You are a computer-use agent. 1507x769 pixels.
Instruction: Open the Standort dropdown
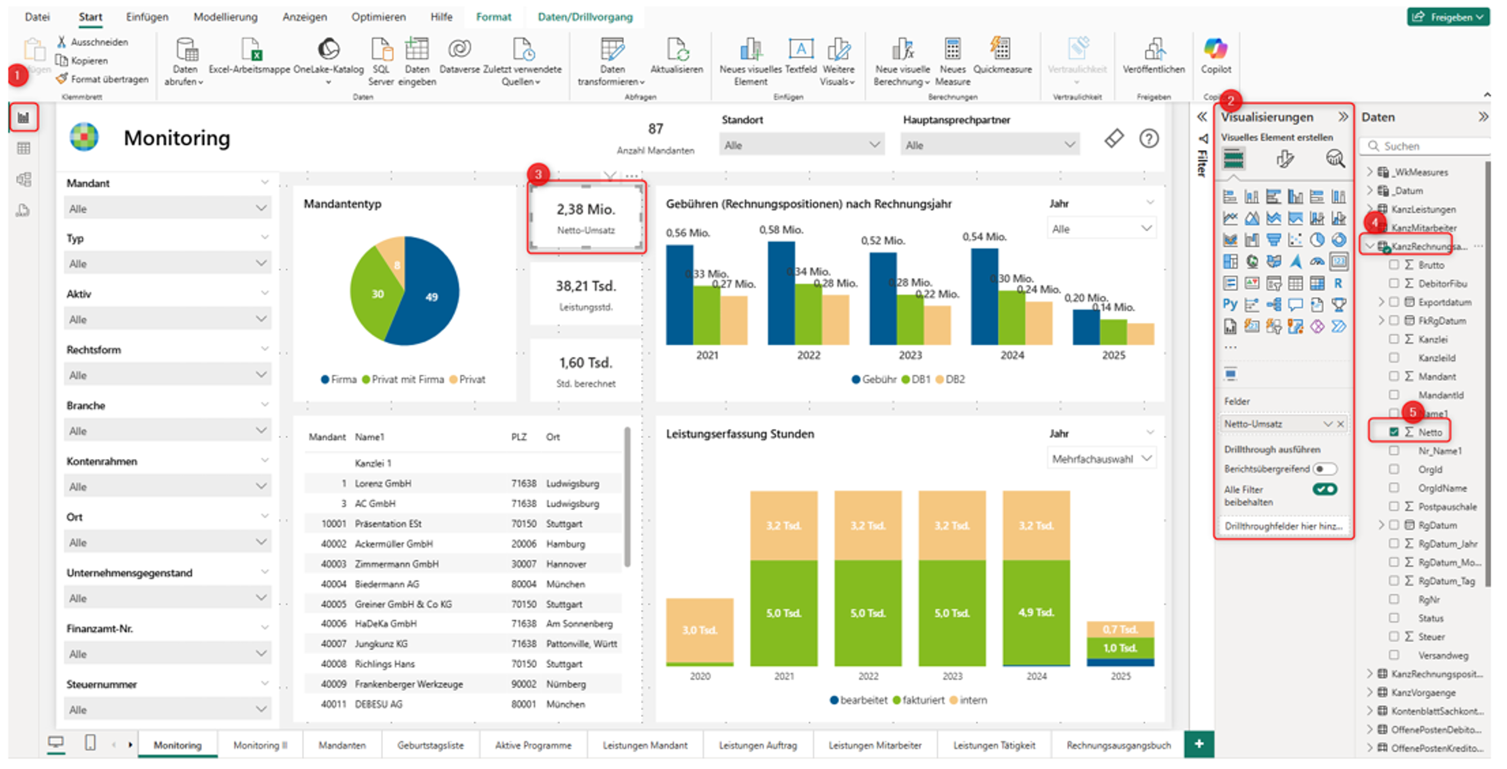(x=802, y=145)
